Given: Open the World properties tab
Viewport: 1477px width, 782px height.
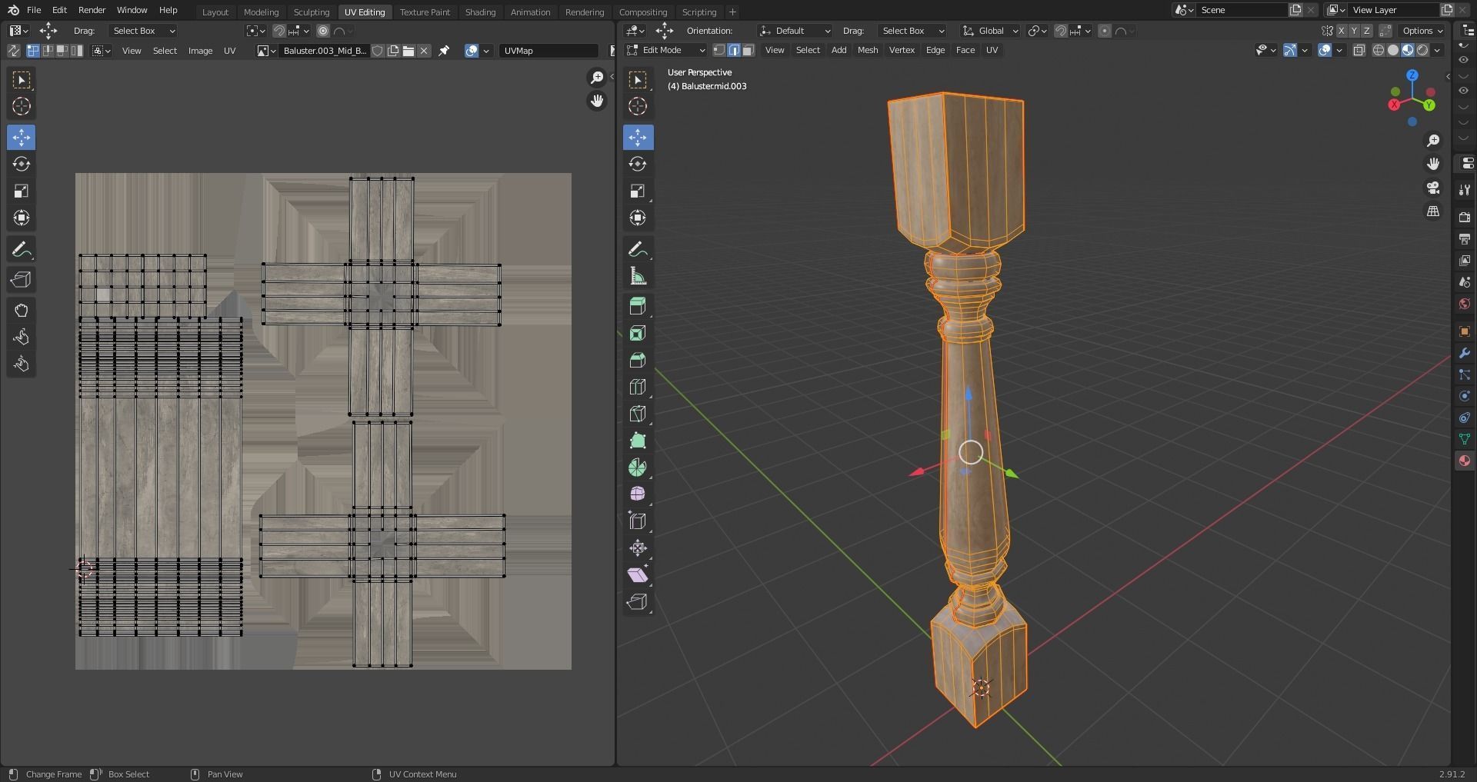Looking at the screenshot, I should point(1464,304).
